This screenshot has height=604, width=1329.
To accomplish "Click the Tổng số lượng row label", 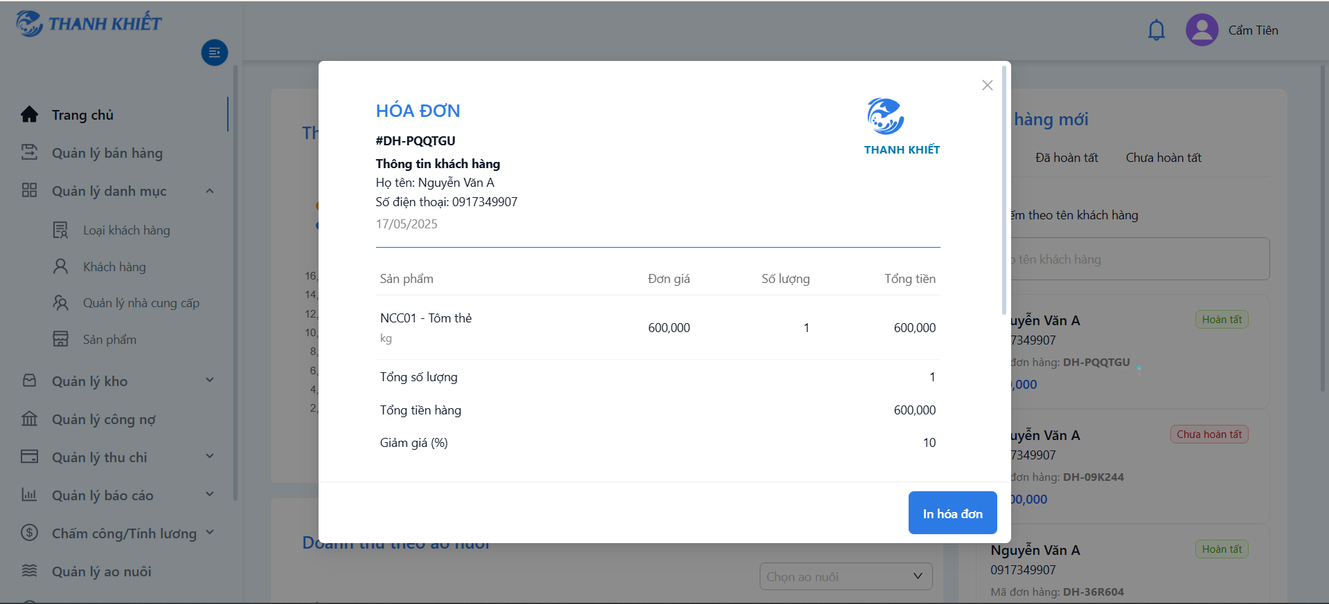I will tap(418, 377).
